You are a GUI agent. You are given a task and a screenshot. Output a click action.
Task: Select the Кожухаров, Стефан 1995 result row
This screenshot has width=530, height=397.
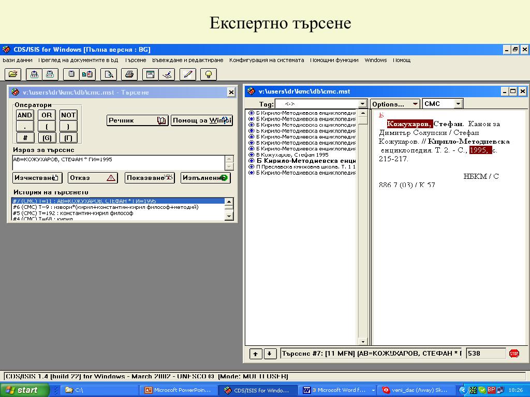point(292,155)
